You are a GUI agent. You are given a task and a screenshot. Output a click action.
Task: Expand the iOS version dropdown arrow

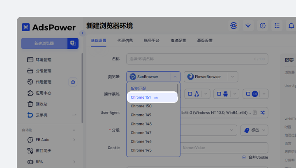(264, 94)
